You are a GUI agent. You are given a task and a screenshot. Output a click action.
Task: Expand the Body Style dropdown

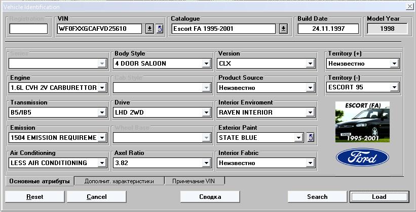206,64
